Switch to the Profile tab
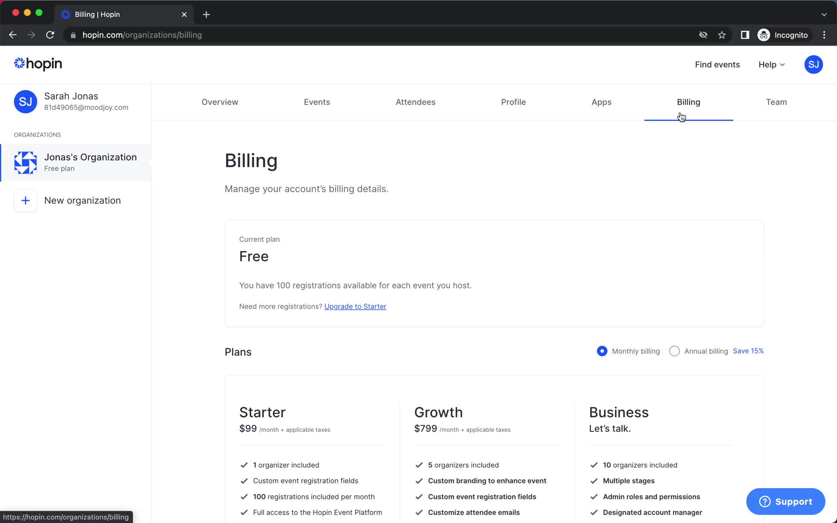This screenshot has width=837, height=523. click(514, 102)
